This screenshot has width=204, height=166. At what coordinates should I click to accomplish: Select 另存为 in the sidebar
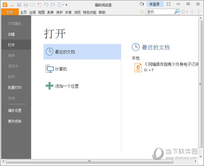(x=16, y=66)
